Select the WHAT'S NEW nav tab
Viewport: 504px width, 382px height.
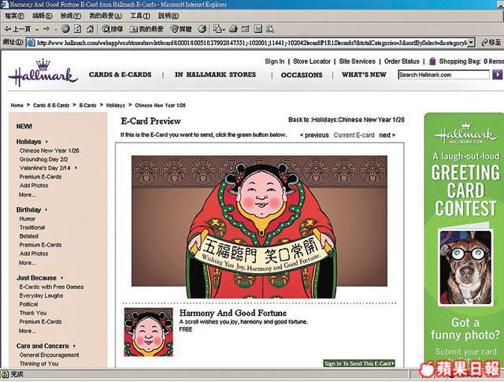364,75
